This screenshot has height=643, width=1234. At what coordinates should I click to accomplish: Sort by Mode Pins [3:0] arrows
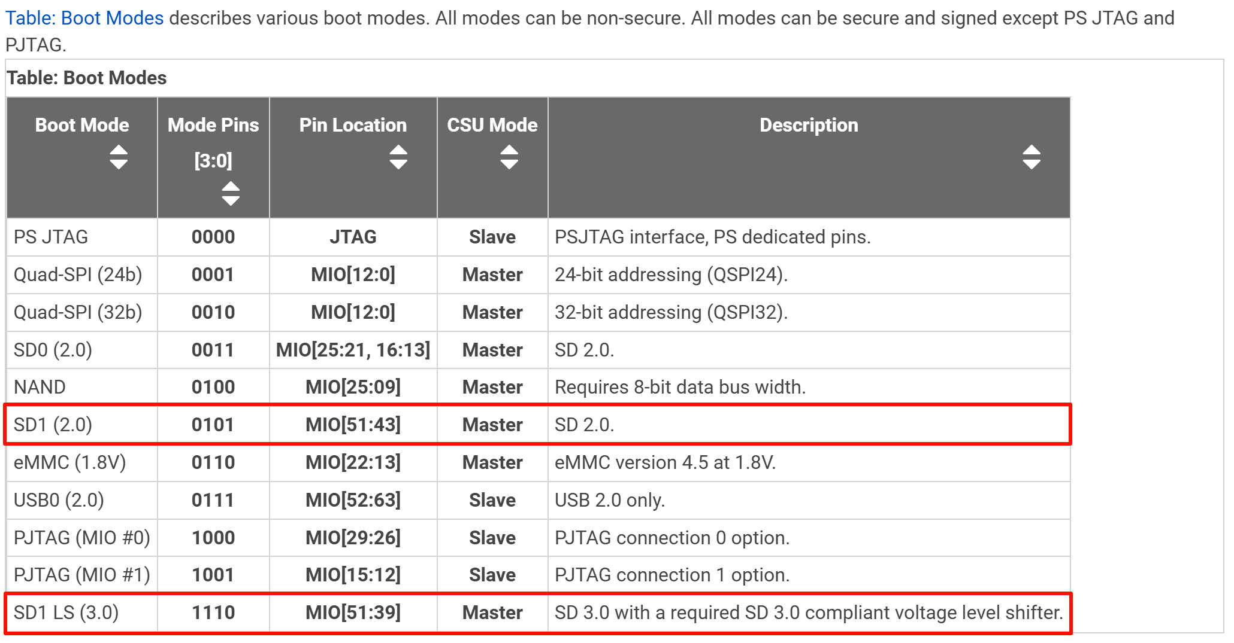tap(231, 193)
